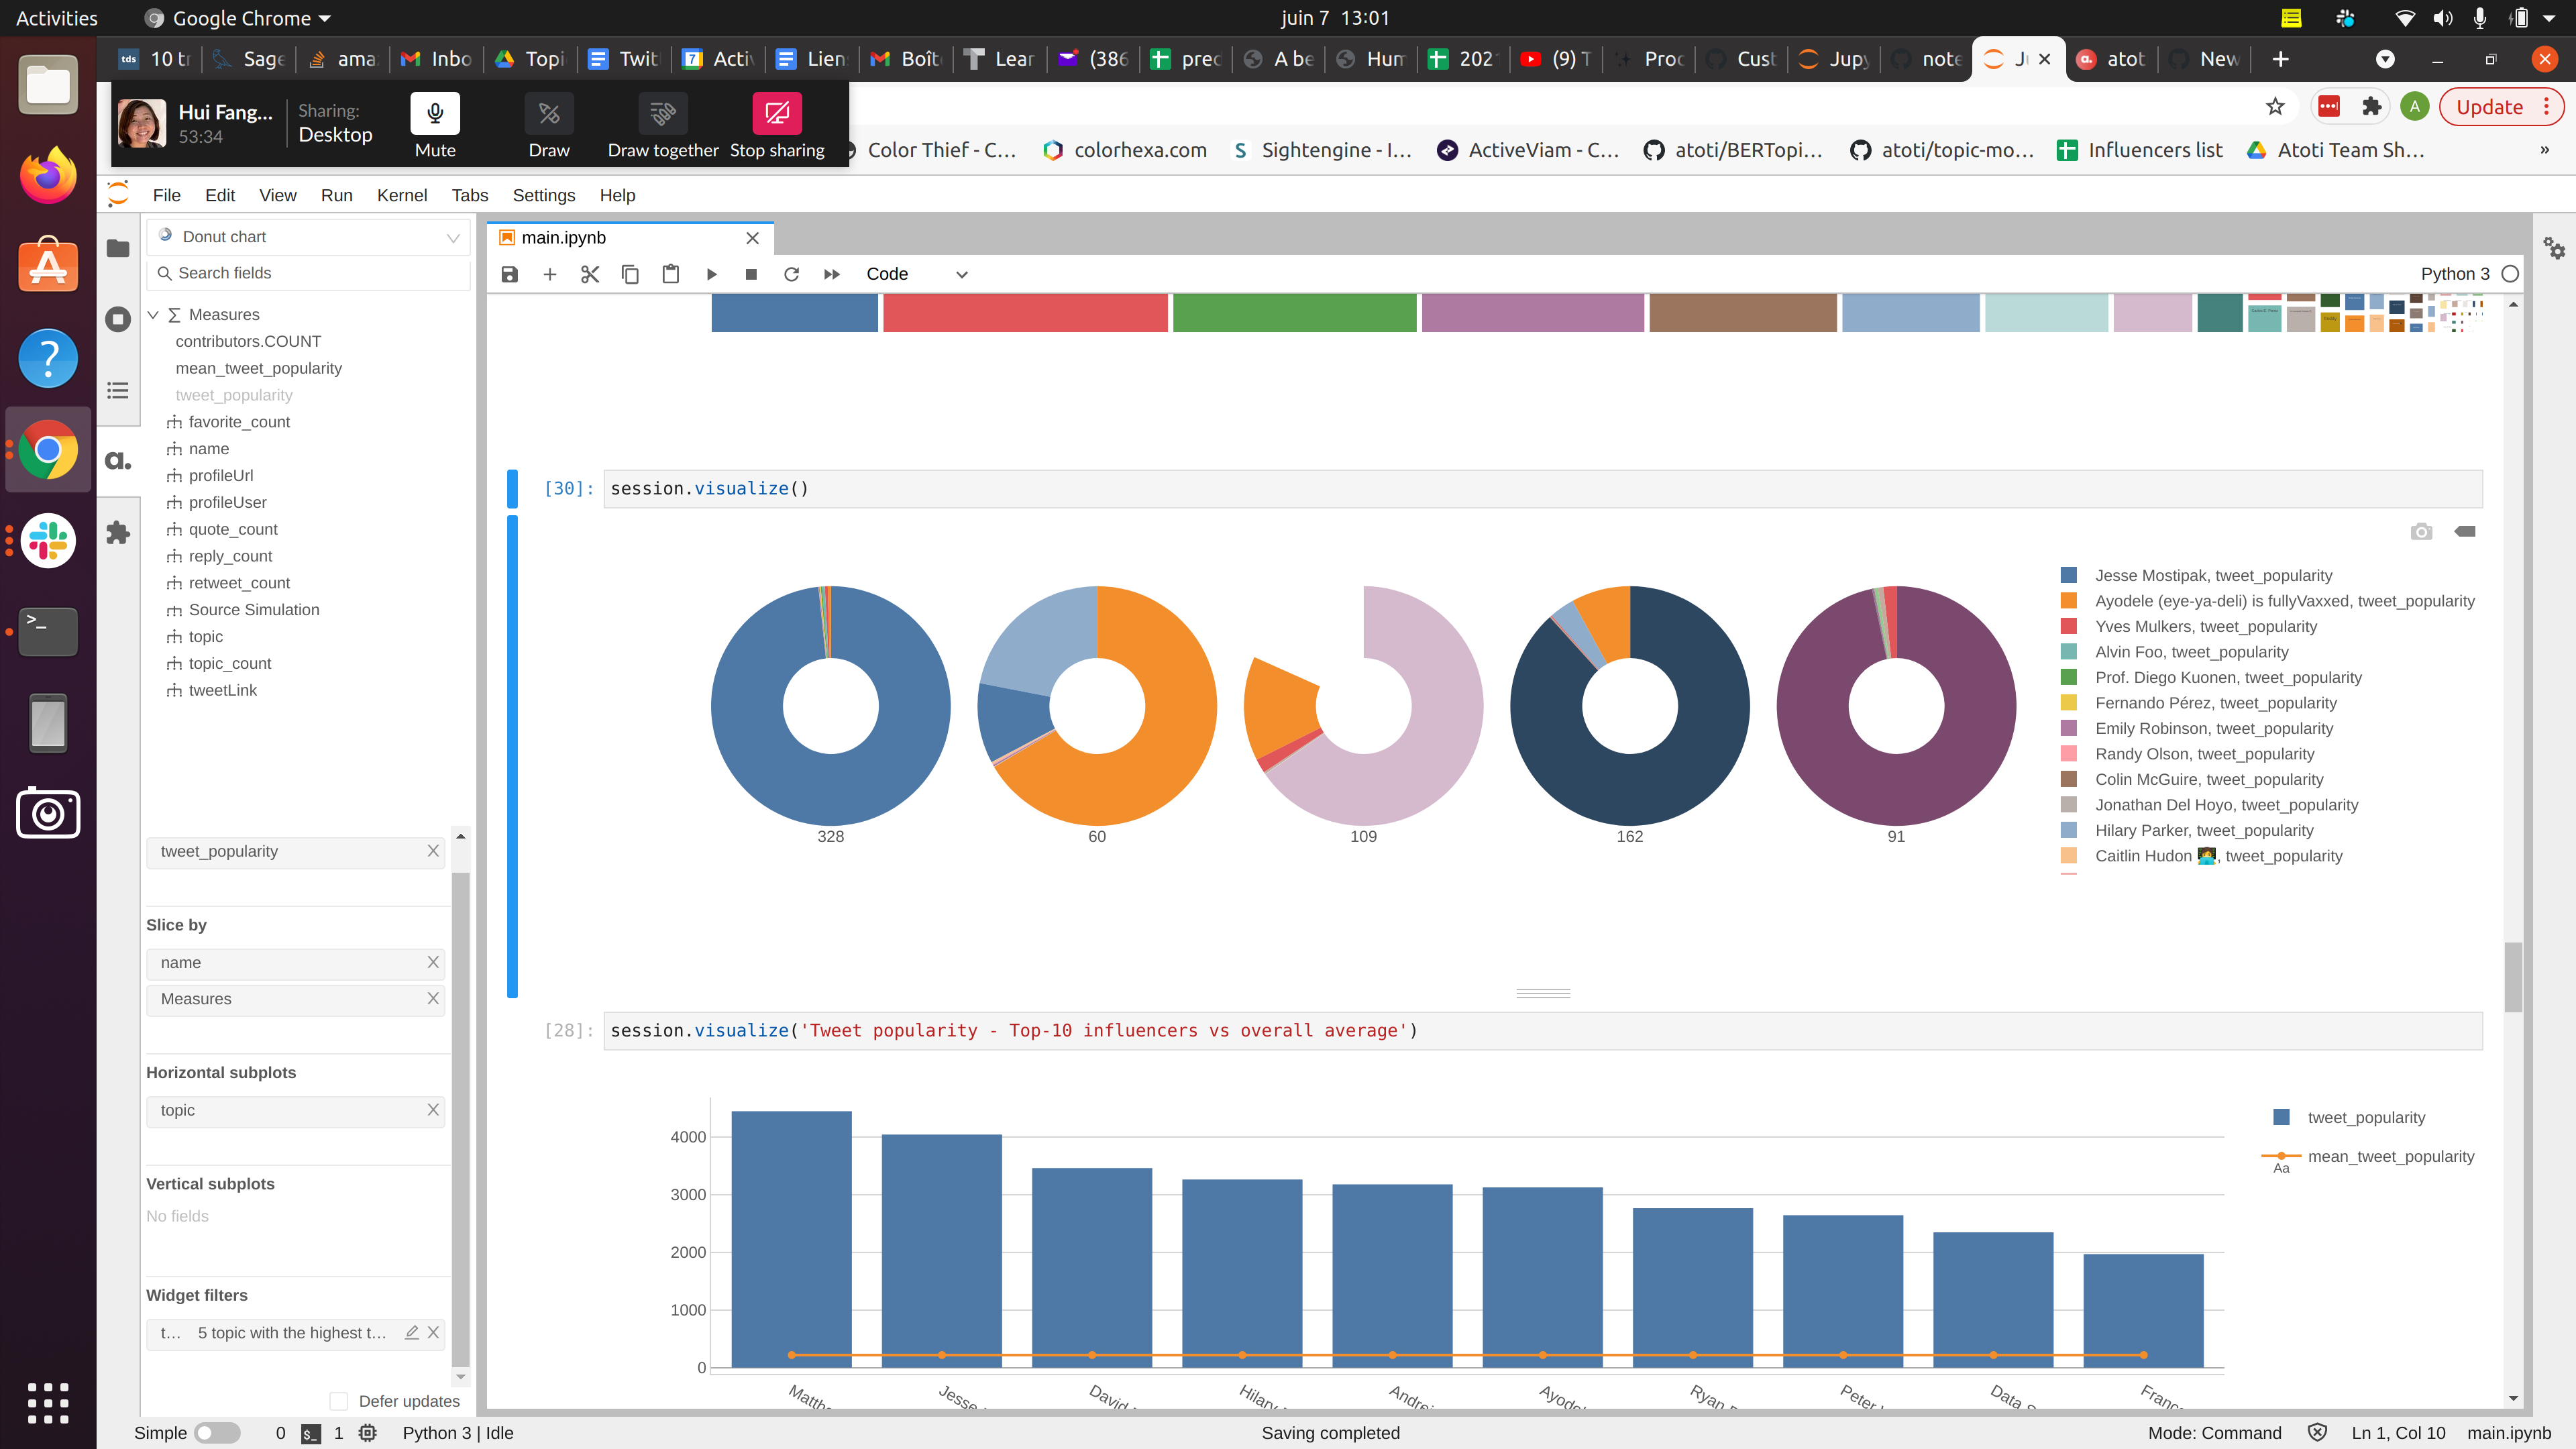Image resolution: width=2576 pixels, height=1449 pixels.
Task: Run the current cell with the play icon
Action: point(711,274)
